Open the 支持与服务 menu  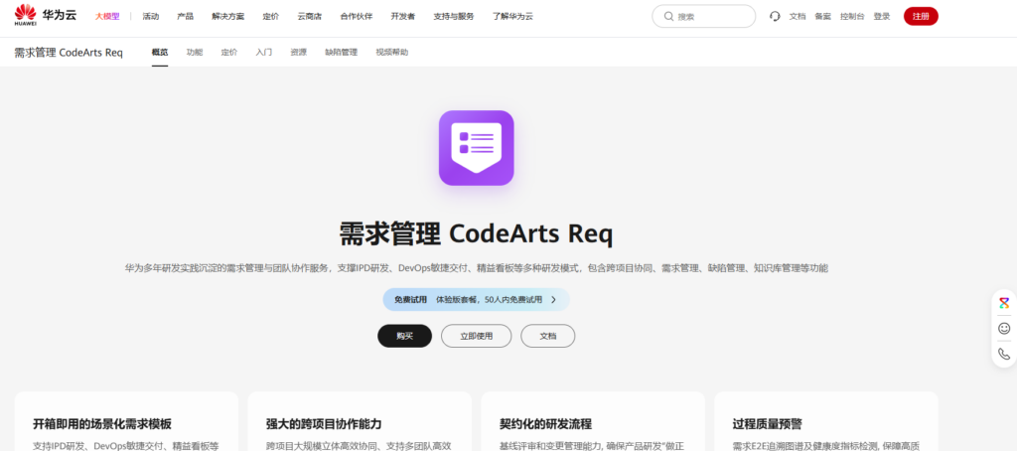453,16
